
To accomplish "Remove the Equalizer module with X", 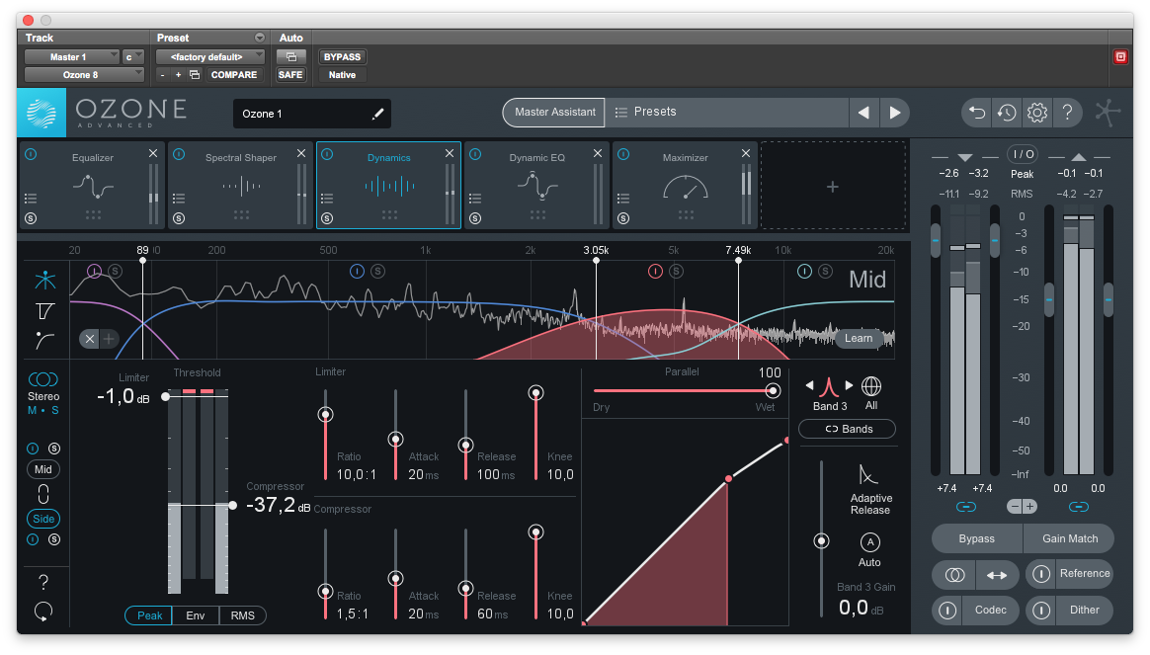I will (x=152, y=153).
